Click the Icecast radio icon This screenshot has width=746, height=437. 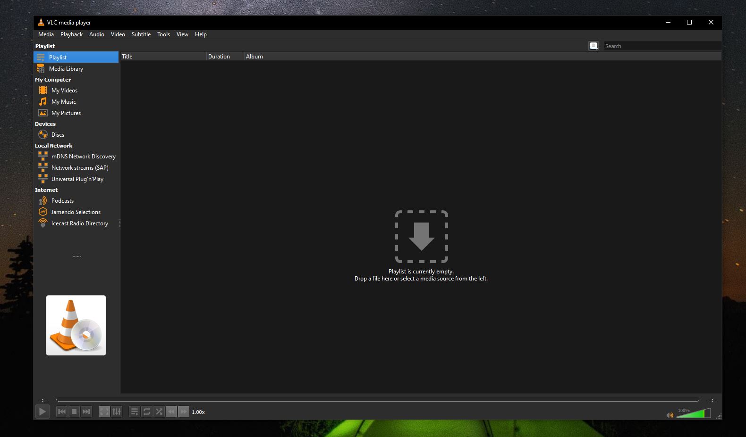43,223
